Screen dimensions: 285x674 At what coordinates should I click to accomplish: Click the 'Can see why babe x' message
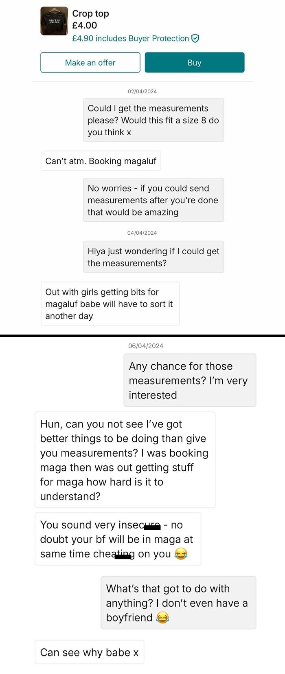pyautogui.click(x=89, y=652)
